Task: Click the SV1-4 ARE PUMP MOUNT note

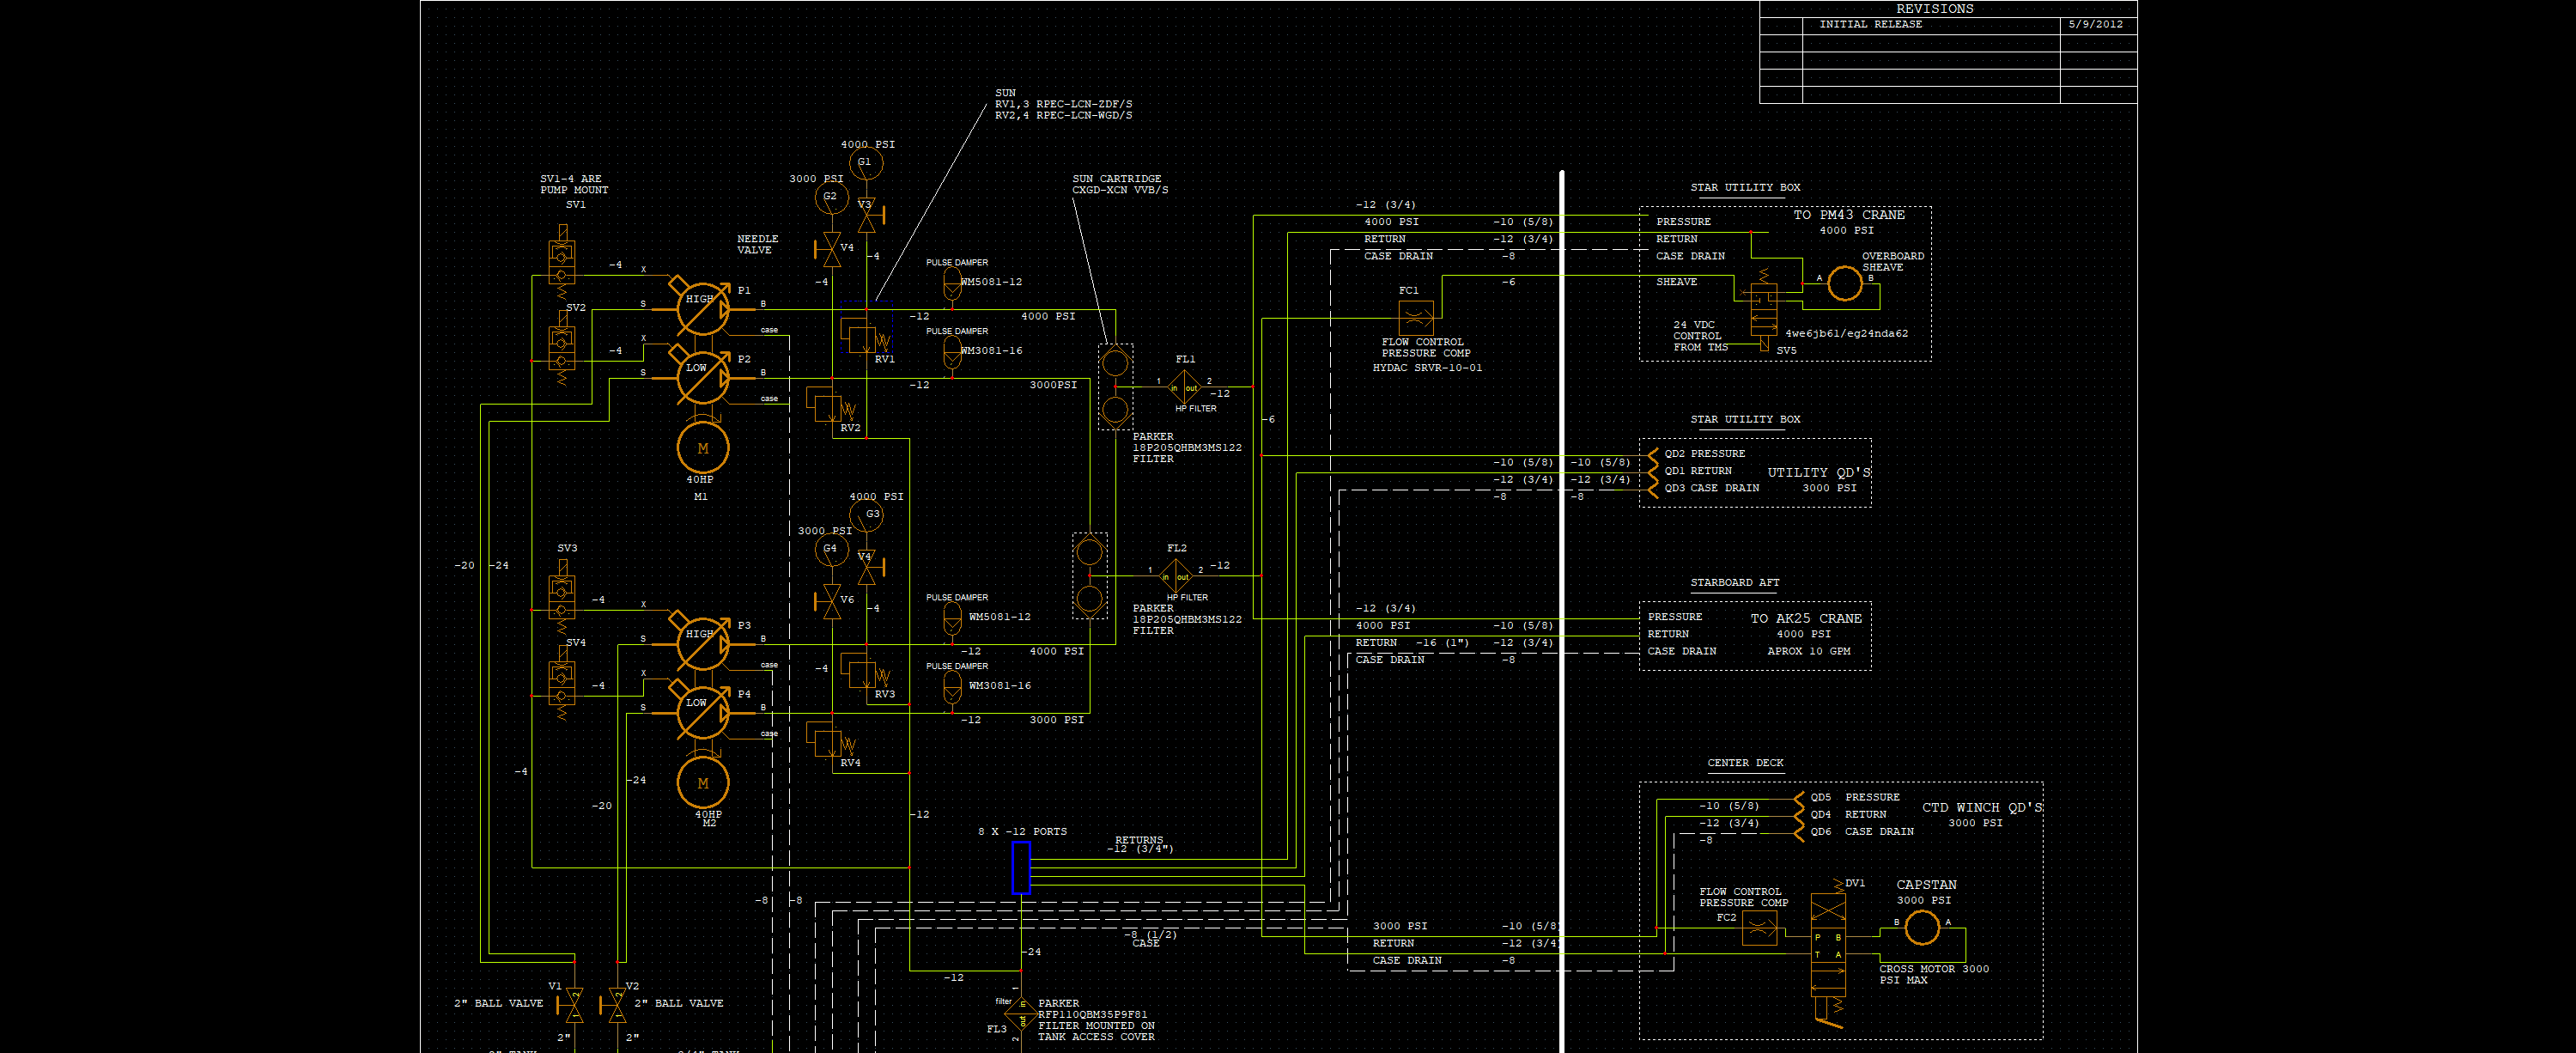Action: pyautogui.click(x=573, y=184)
